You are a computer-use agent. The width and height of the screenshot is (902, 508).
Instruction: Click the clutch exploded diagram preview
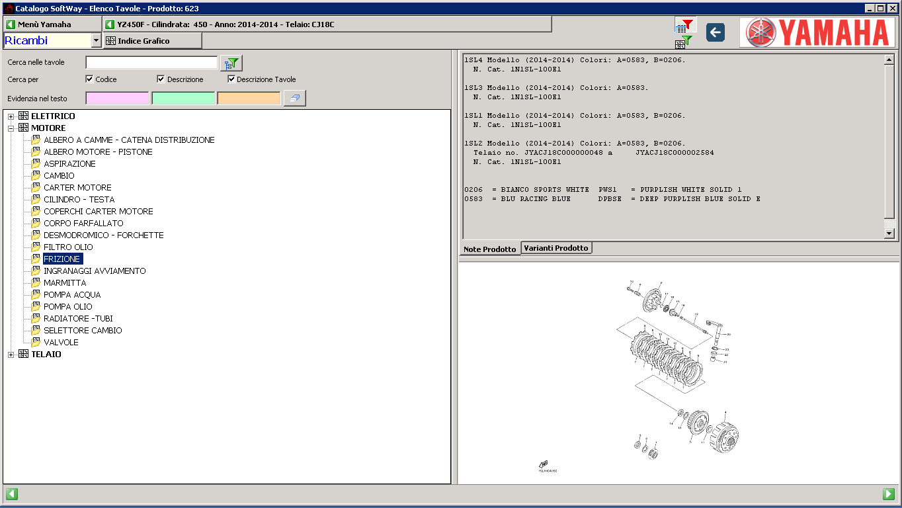click(x=680, y=372)
